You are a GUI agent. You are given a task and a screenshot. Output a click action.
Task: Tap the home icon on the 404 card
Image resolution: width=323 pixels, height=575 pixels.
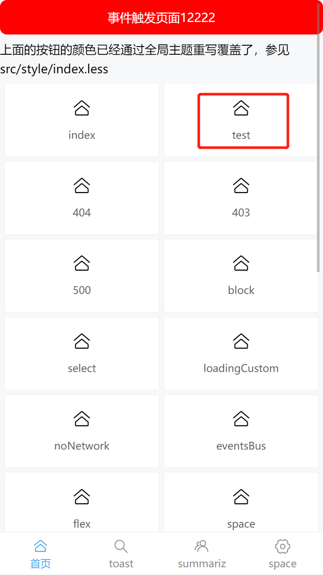tap(81, 185)
